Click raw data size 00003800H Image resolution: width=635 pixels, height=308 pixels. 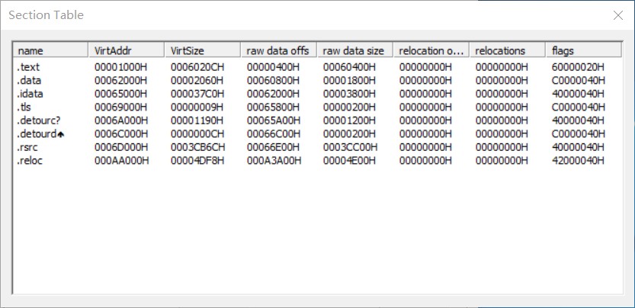(x=349, y=94)
